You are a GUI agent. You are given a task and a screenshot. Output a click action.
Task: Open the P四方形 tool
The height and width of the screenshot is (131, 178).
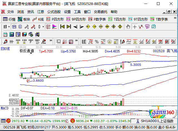click(55, 19)
